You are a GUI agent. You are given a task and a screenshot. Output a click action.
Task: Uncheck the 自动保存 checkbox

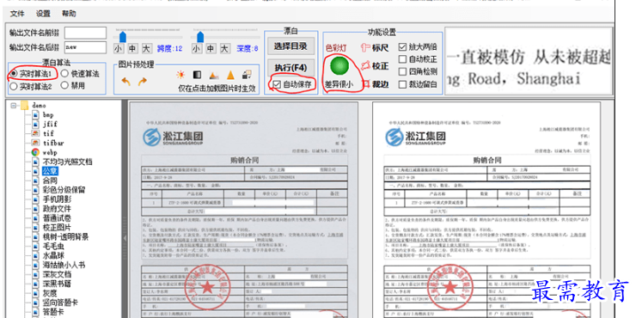[277, 85]
